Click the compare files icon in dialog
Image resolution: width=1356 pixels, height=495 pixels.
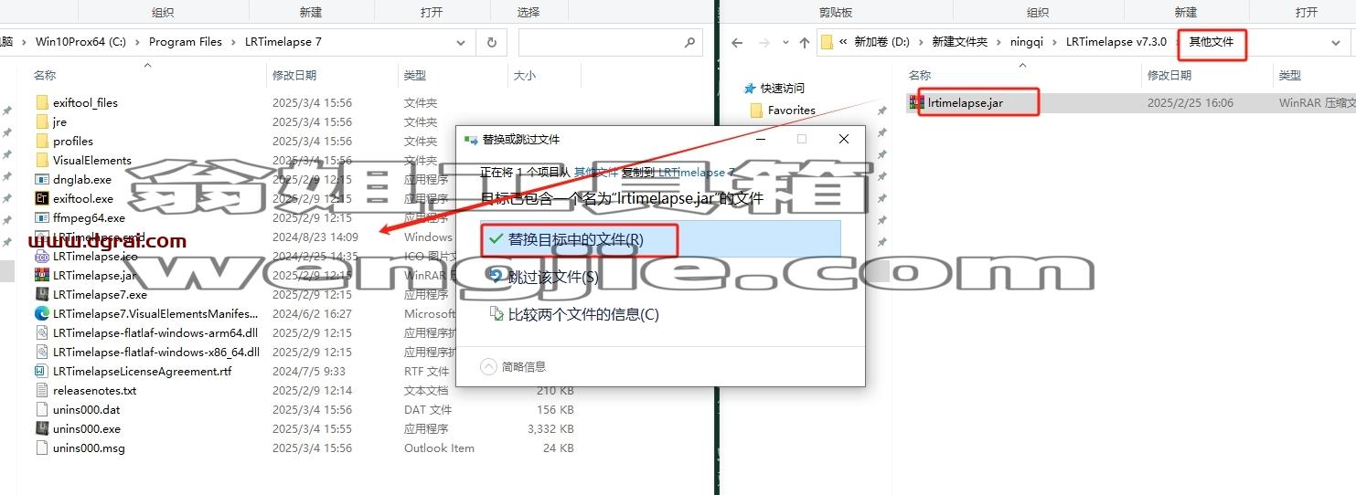coord(496,314)
